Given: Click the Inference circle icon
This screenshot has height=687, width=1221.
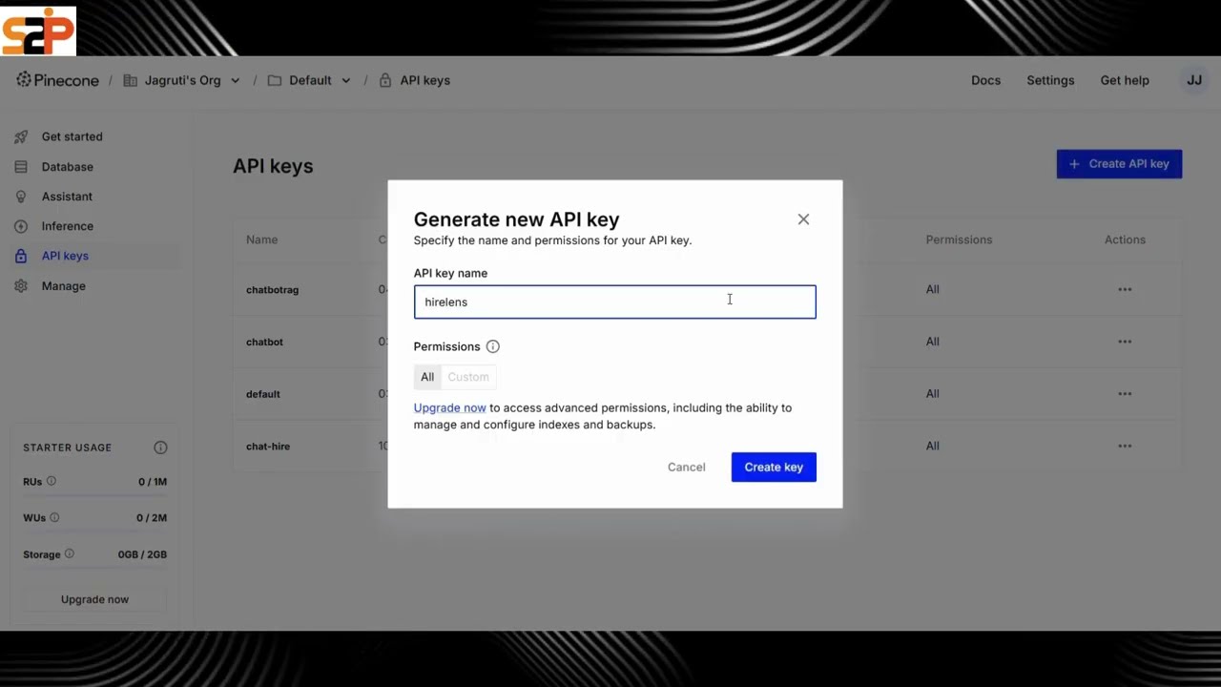Looking at the screenshot, I should pyautogui.click(x=21, y=226).
